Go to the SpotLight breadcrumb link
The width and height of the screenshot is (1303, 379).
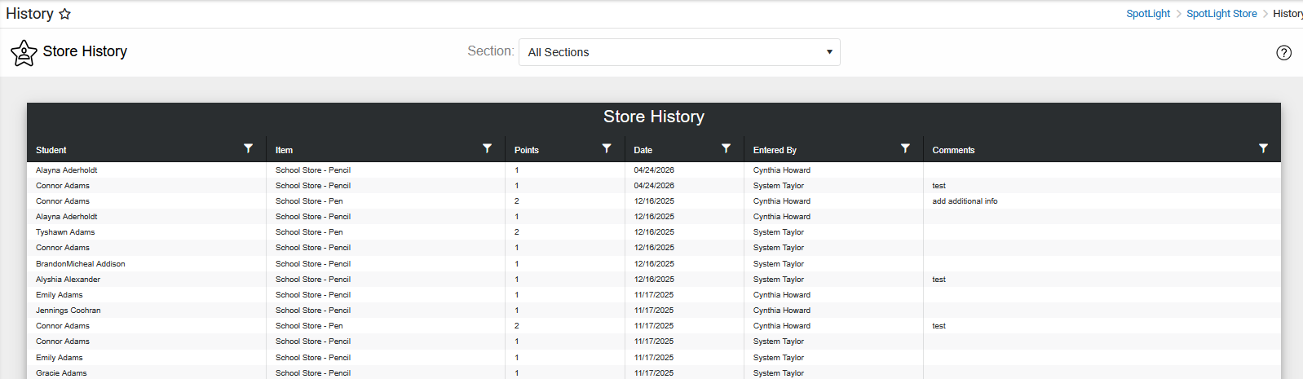(1148, 14)
